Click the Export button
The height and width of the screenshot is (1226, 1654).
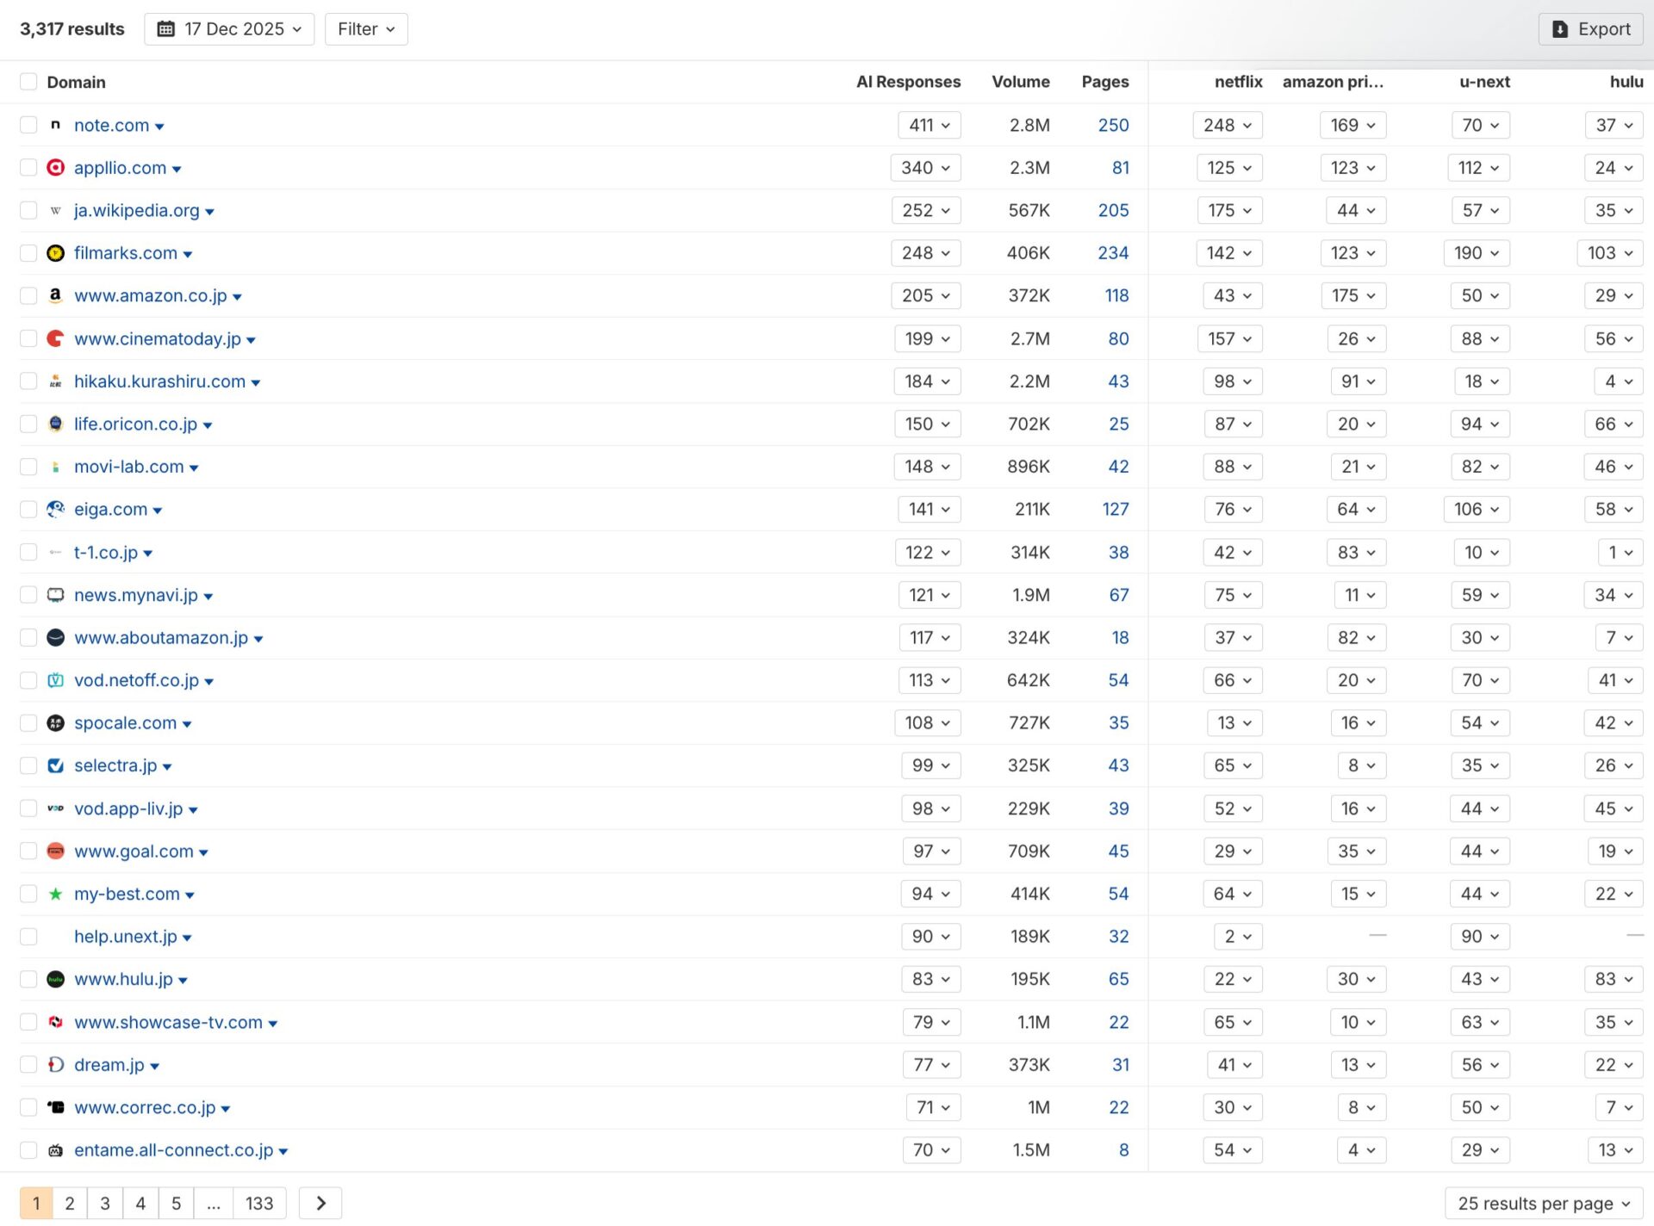click(1590, 28)
